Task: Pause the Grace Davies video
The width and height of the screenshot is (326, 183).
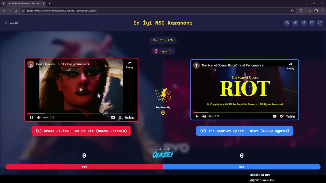Action: pyautogui.click(x=31, y=117)
